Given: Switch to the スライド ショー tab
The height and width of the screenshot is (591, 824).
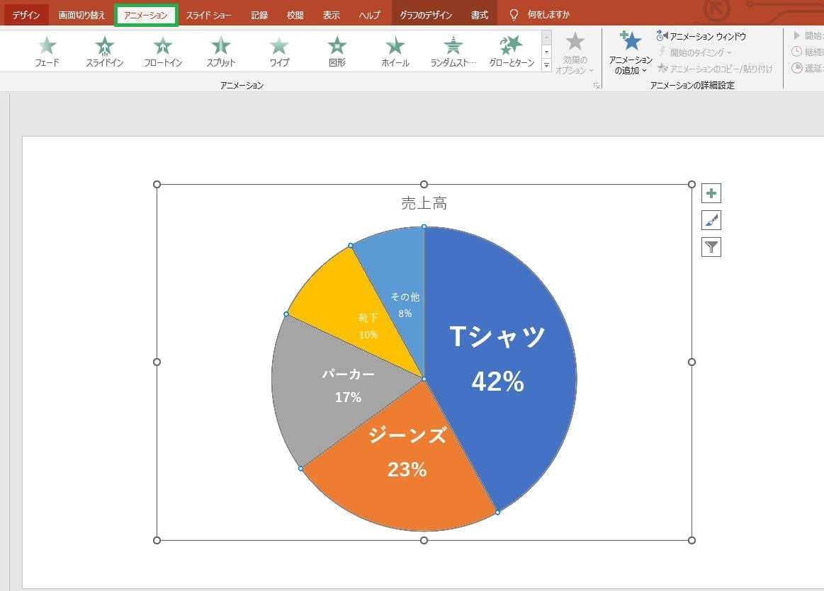Looking at the screenshot, I should click(x=208, y=16).
